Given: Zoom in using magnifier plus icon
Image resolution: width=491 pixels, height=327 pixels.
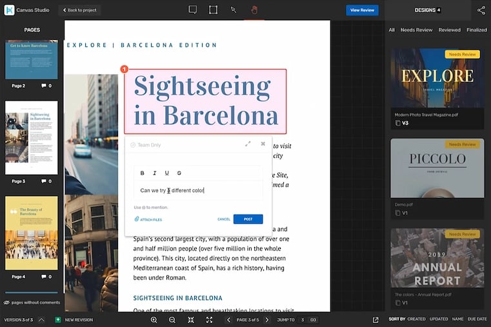Looking at the screenshot, I should 154,320.
